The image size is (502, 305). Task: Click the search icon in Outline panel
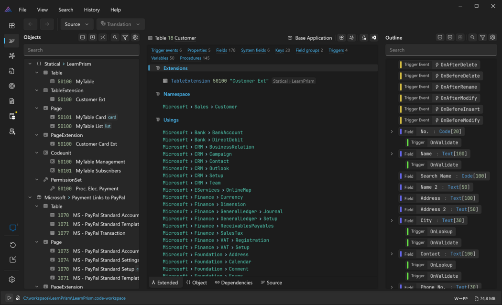(472, 37)
